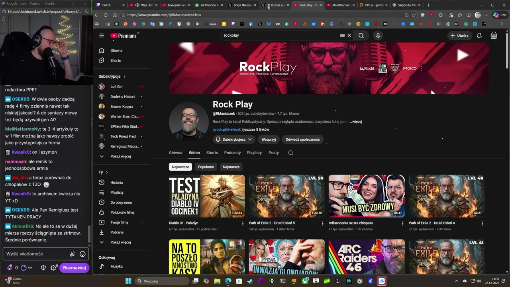Open the YouTube hamburger guide menu
This screenshot has height=287, width=510.
pyautogui.click(x=102, y=35)
